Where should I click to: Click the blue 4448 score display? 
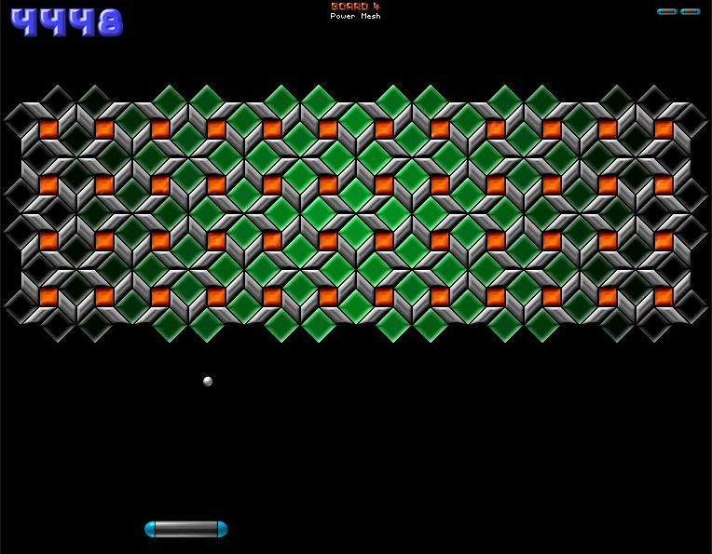(66, 22)
